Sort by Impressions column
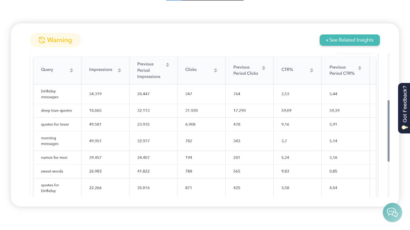The width and height of the screenshot is (410, 230). click(x=120, y=70)
